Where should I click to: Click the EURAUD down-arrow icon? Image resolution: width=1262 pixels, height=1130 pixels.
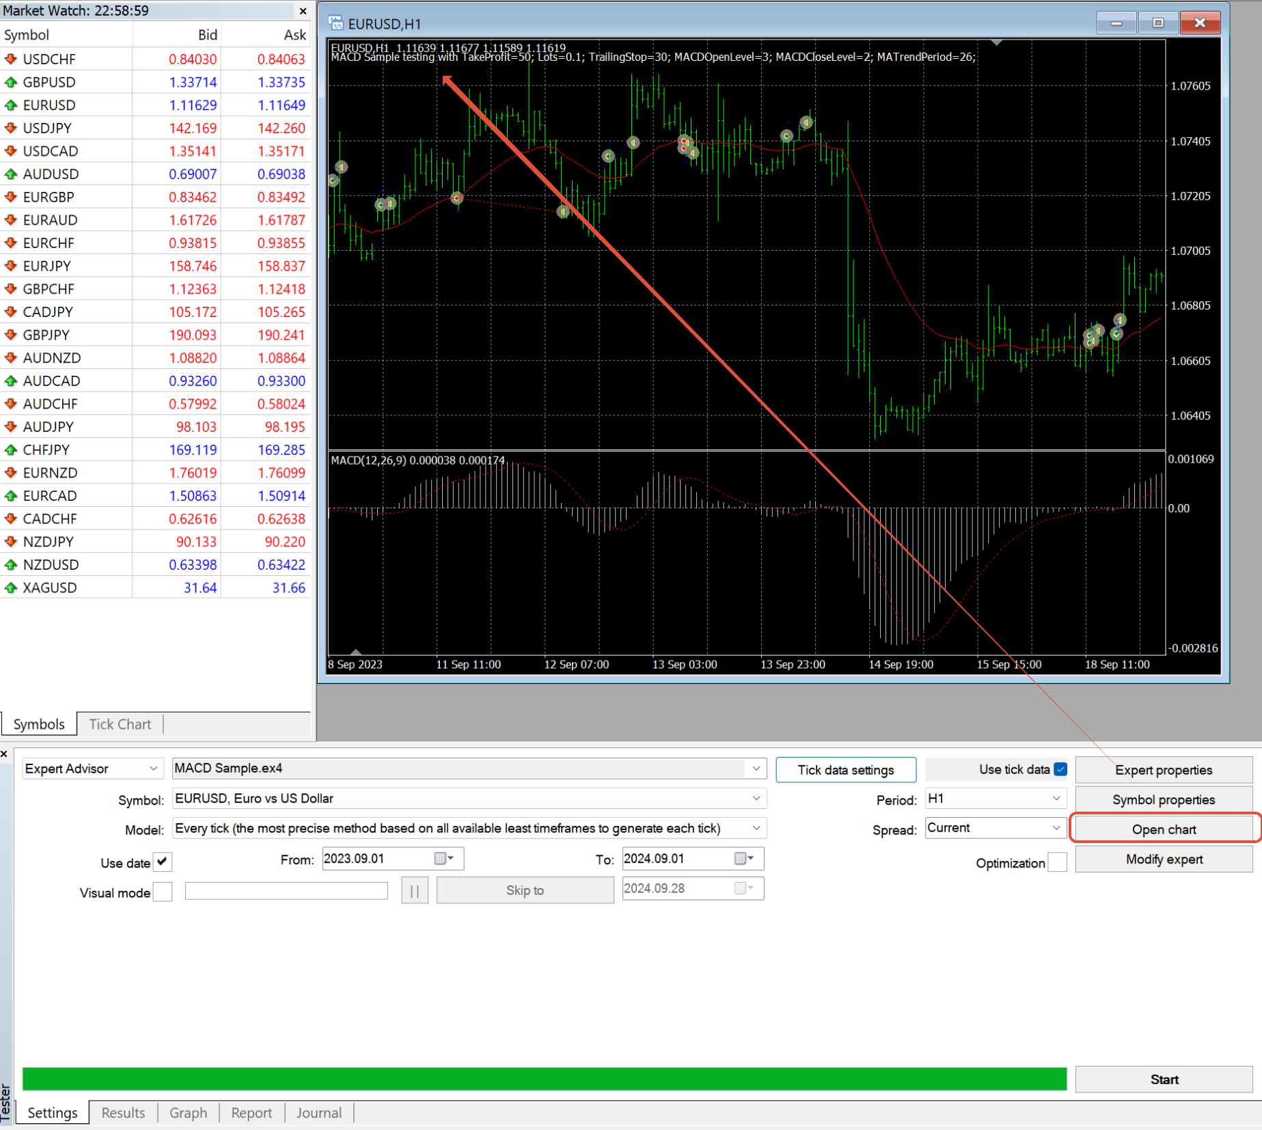tap(11, 220)
